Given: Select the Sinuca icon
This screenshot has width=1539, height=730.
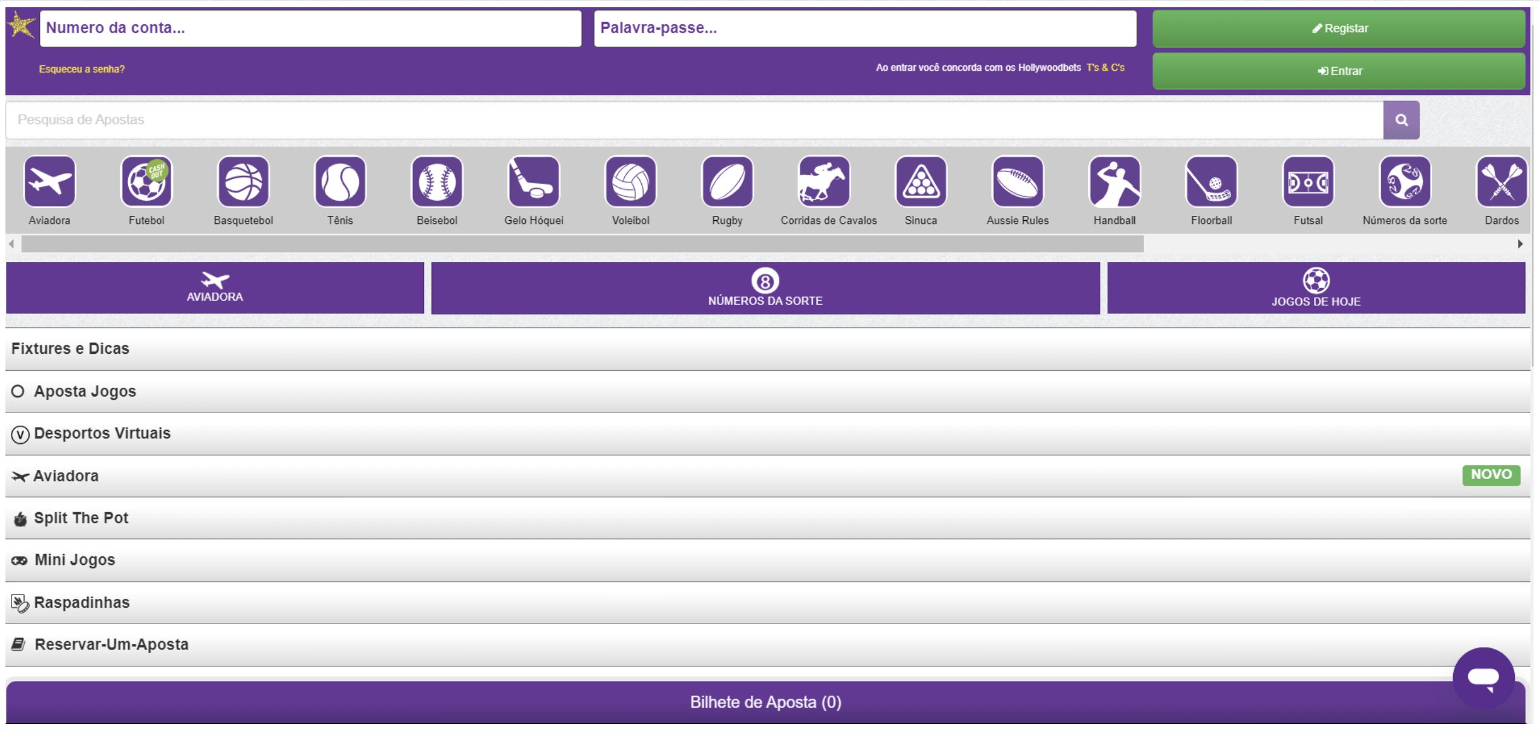Looking at the screenshot, I should pyautogui.click(x=921, y=181).
